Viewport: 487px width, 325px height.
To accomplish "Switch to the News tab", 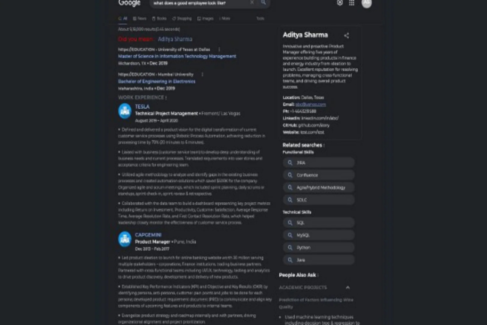I will tap(140, 19).
